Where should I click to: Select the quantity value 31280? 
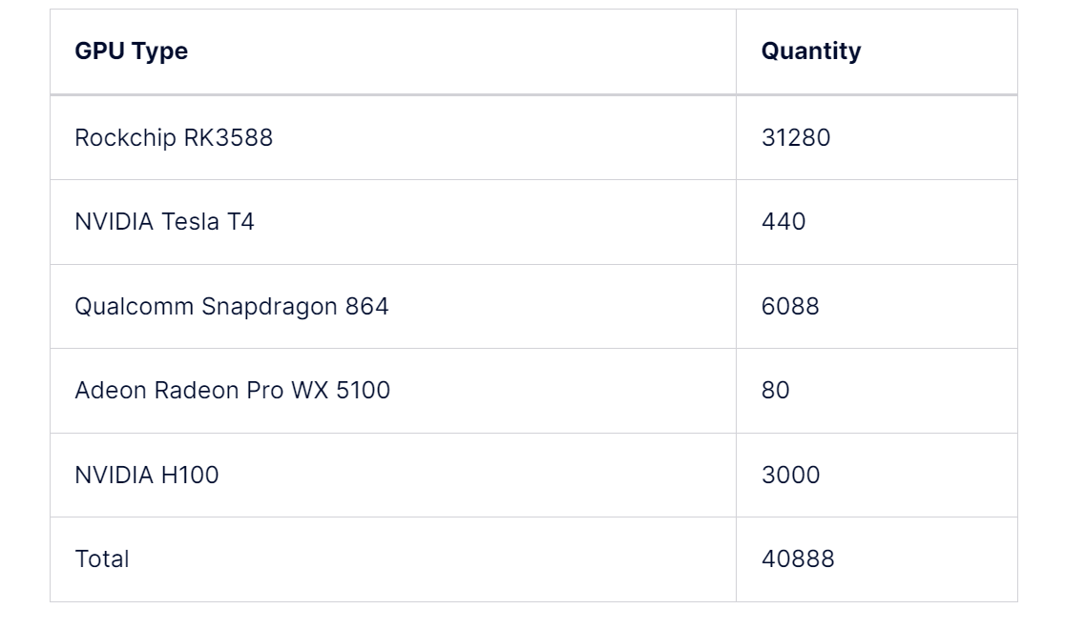(x=795, y=138)
